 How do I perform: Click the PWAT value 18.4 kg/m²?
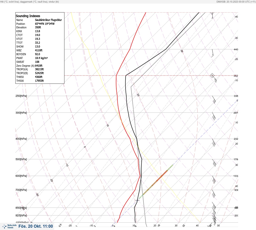(41, 58)
